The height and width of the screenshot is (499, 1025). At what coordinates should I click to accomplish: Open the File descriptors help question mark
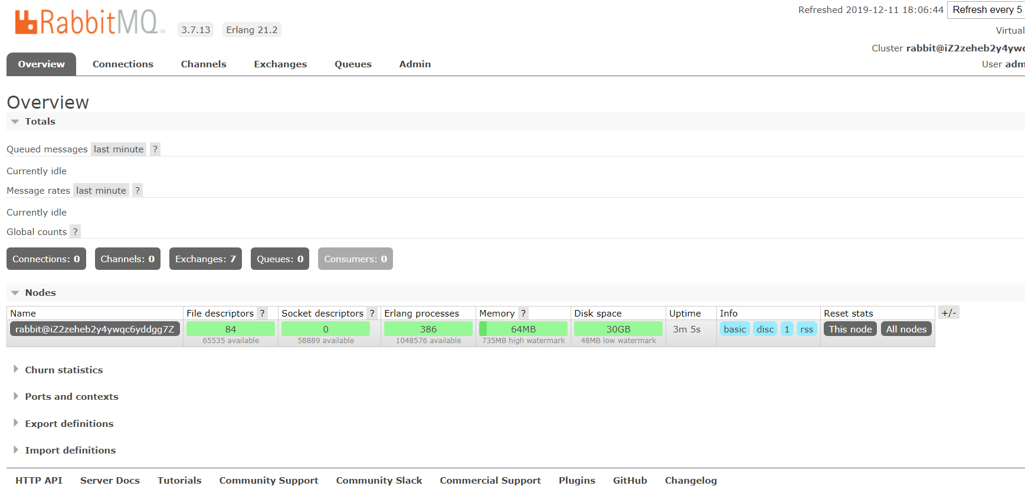pyautogui.click(x=263, y=314)
